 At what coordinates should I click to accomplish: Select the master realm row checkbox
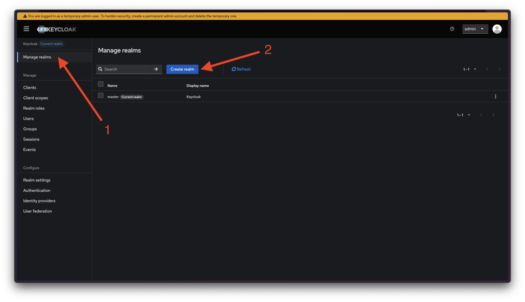click(101, 95)
